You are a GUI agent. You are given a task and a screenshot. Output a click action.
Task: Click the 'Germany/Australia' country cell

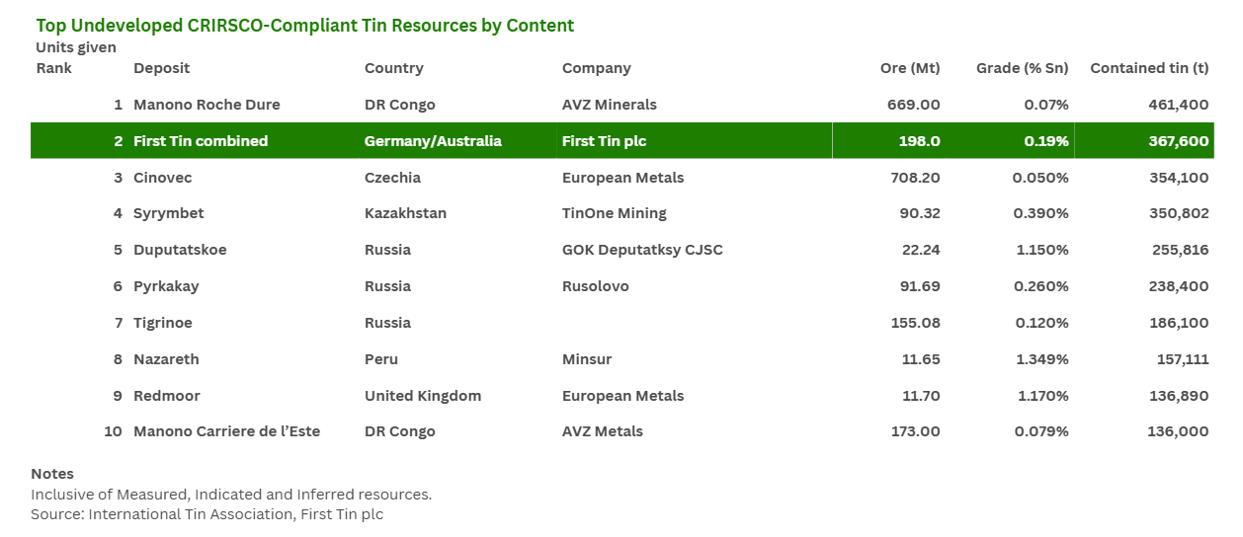click(433, 141)
